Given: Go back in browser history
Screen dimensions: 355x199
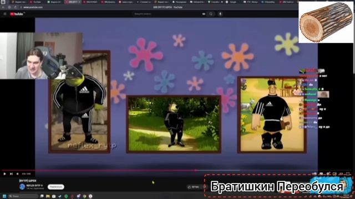Looking at the screenshot, I should point(3,7).
